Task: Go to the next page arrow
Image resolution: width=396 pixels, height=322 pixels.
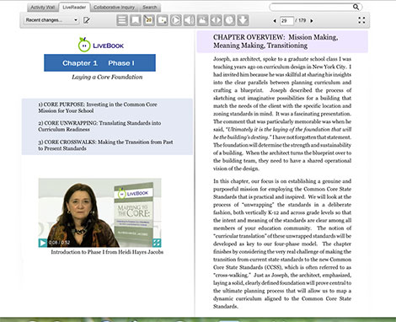Action: [312, 21]
